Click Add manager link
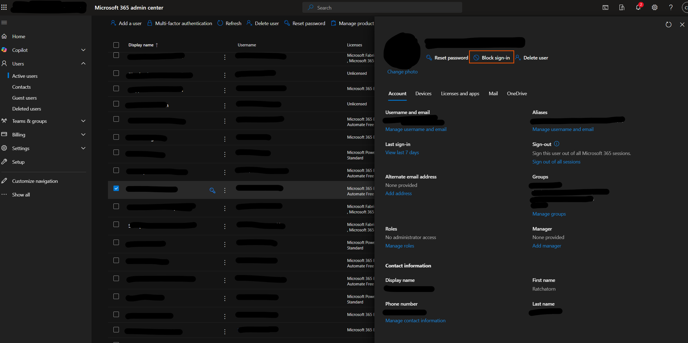 pos(547,246)
